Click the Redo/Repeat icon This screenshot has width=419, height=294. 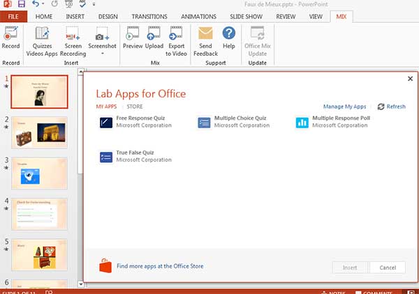click(54, 3)
